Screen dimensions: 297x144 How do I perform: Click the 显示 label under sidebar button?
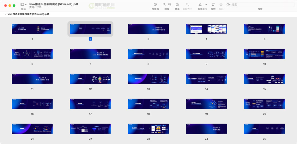pyautogui.click(x=23, y=9)
